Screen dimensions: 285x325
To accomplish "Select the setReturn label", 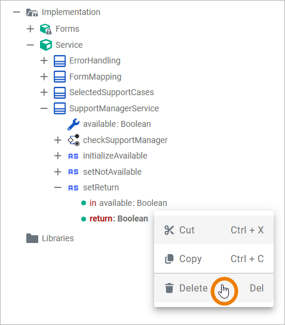I will [x=101, y=187].
